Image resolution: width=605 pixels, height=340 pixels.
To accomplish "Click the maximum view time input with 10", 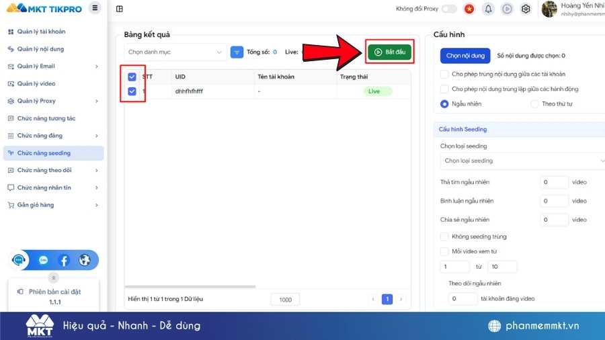I will 502,266.
